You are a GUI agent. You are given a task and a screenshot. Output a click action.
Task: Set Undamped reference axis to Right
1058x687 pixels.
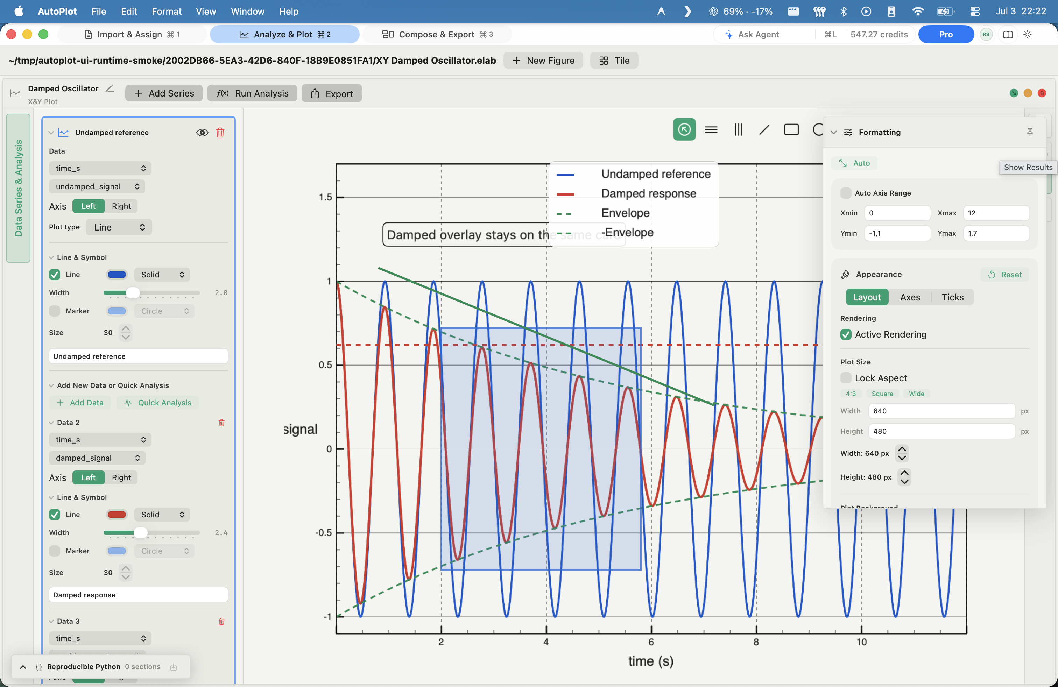pyautogui.click(x=121, y=206)
